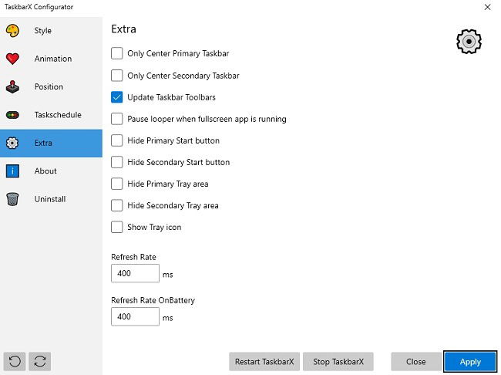Screen dimensions: 501x375
Task: Select the Uninstall trash can icon
Action: 12,199
